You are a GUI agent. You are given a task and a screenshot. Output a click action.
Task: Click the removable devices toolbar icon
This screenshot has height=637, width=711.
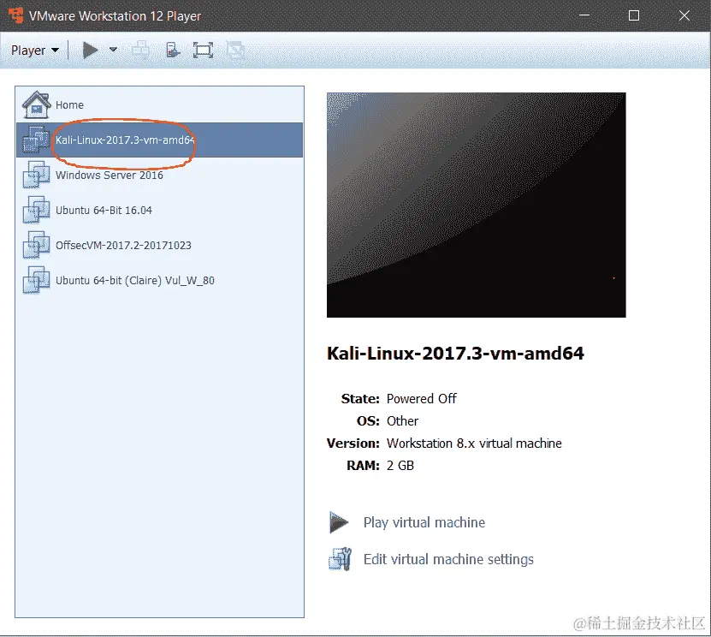(172, 50)
